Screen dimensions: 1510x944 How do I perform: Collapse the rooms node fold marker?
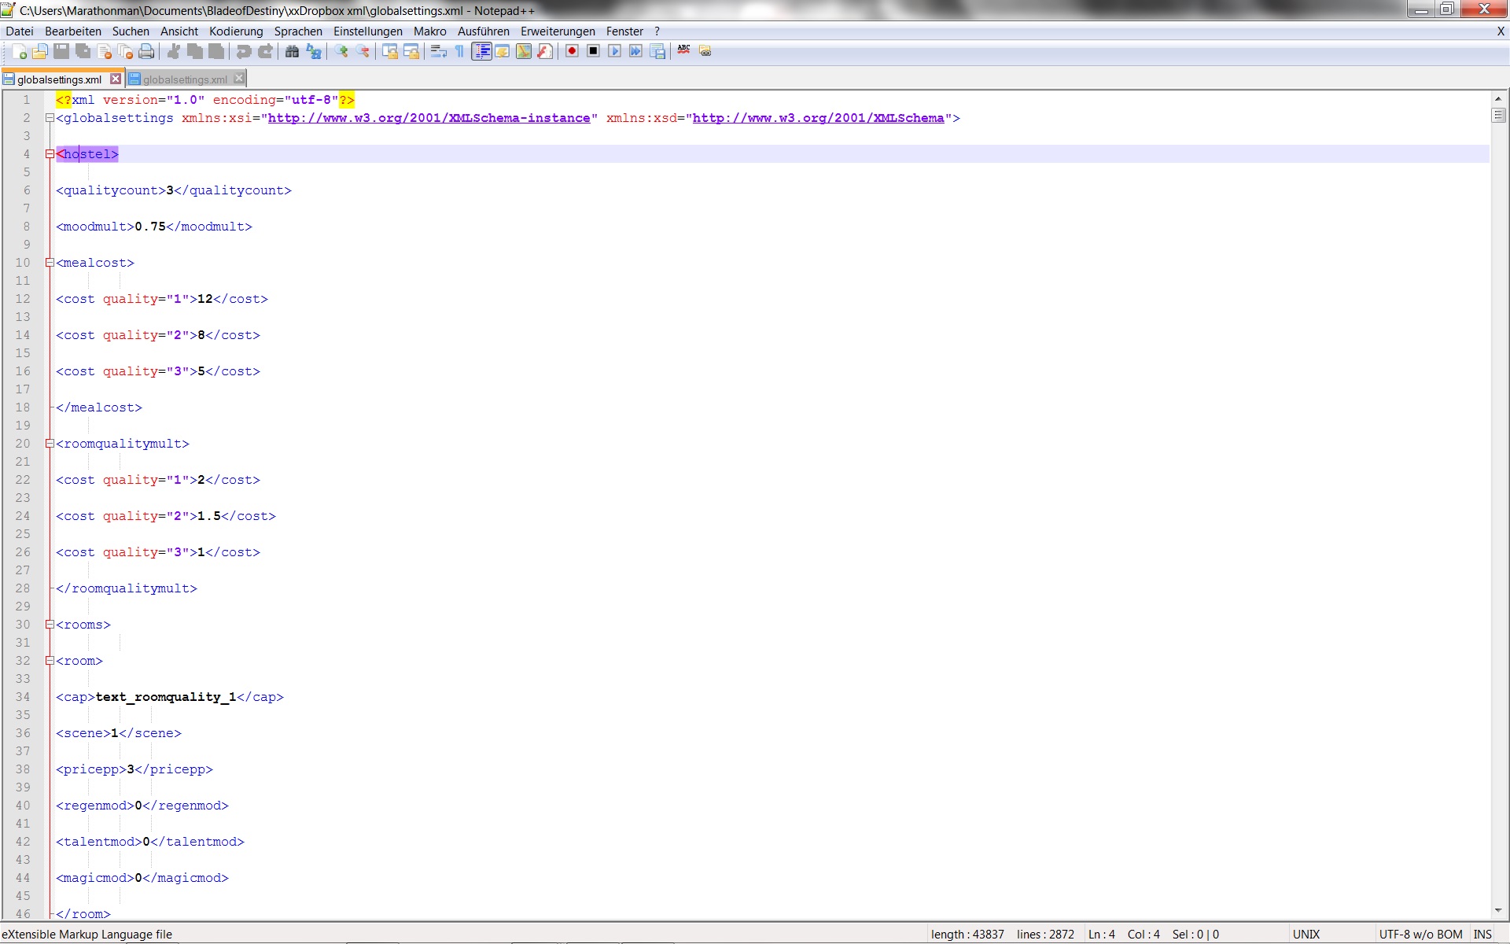[50, 625]
